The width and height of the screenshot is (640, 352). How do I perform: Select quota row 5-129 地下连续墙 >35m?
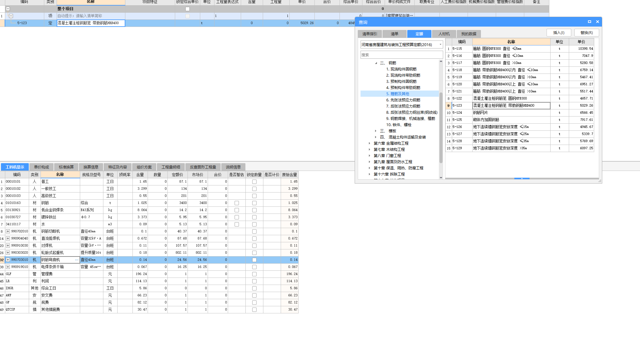(x=520, y=148)
